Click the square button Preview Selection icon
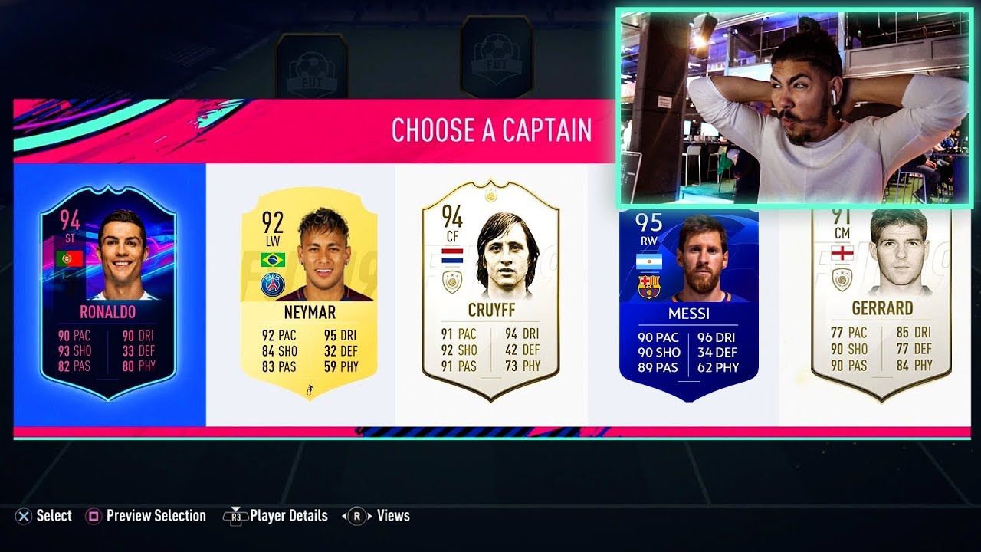Viewport: 981px width, 552px height. point(94,516)
